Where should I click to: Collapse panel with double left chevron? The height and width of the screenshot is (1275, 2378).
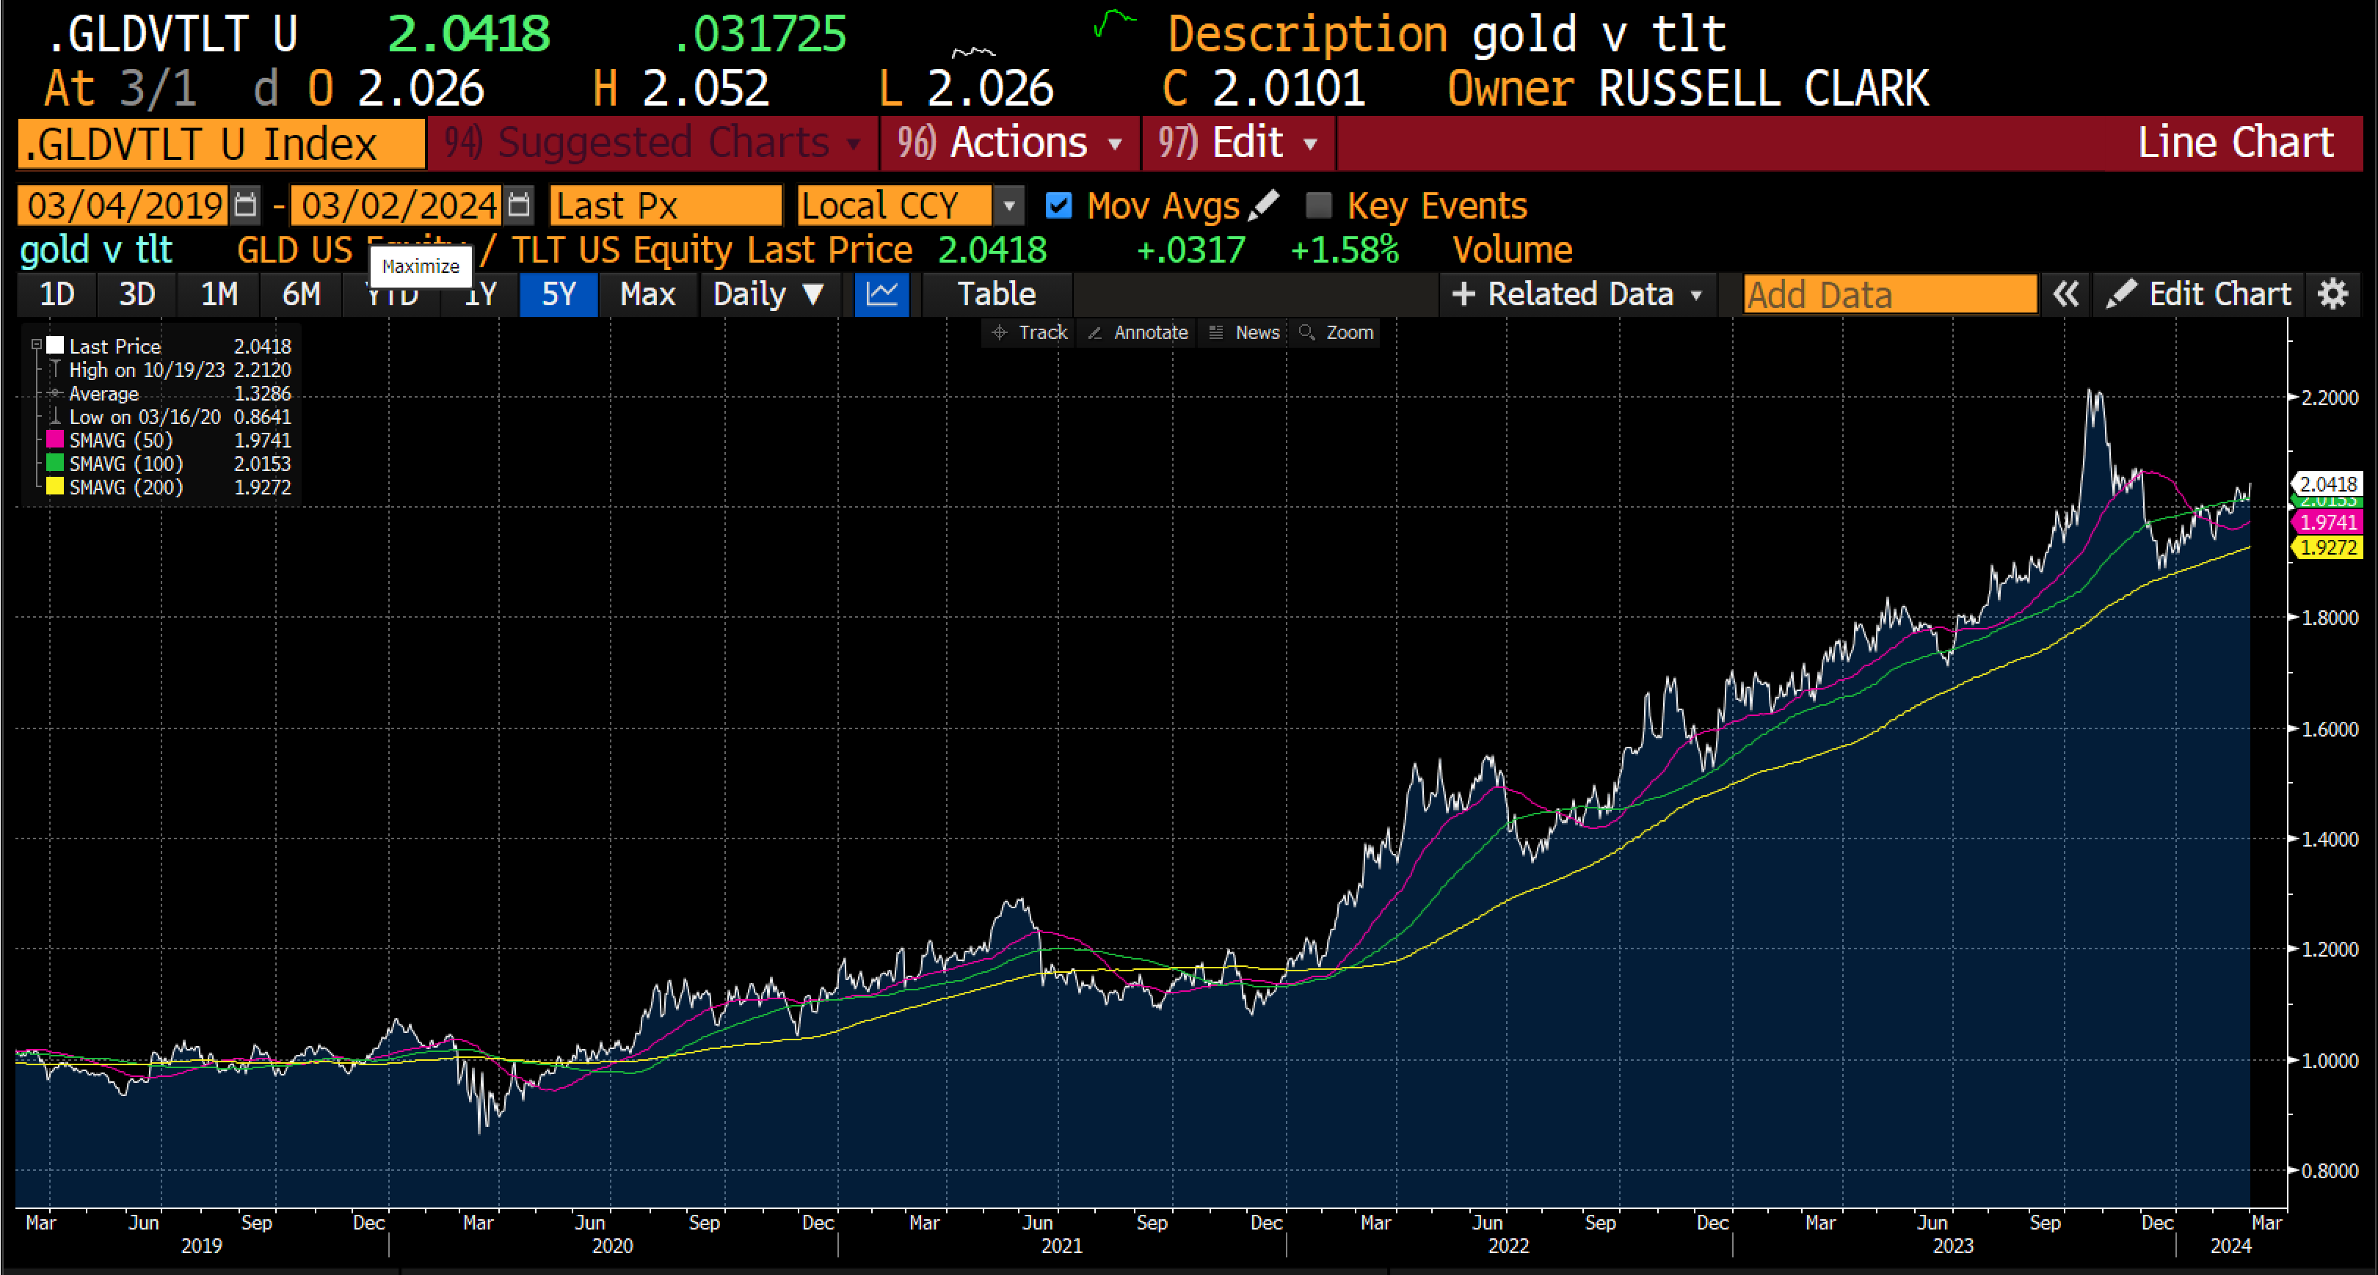coord(2066,294)
